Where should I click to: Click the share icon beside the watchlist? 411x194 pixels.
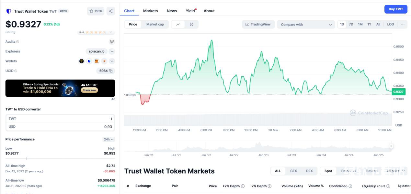coord(111,11)
